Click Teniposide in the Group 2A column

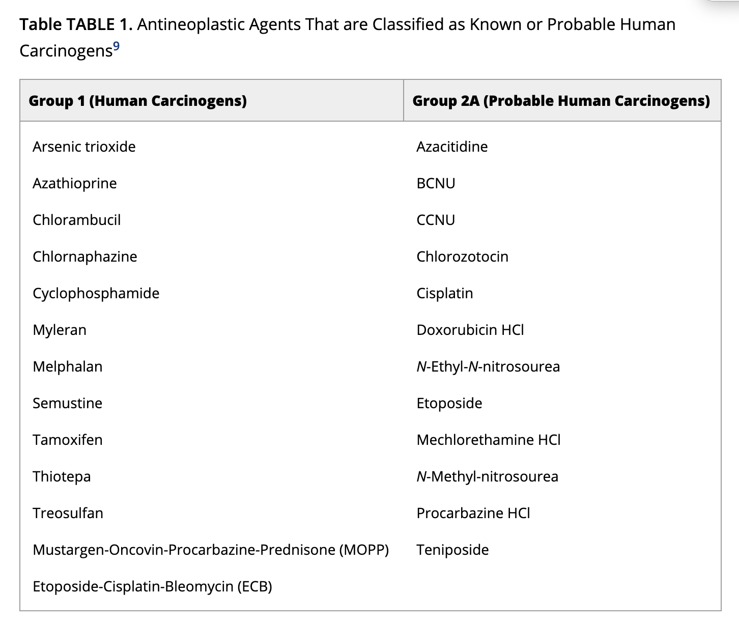(452, 550)
